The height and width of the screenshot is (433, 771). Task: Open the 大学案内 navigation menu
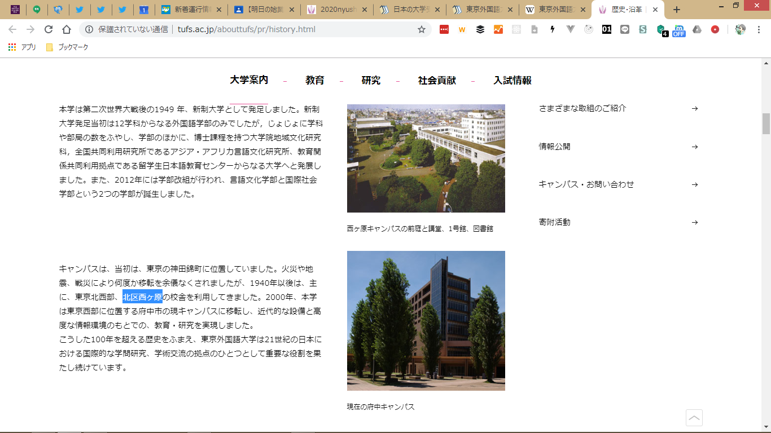coord(249,80)
